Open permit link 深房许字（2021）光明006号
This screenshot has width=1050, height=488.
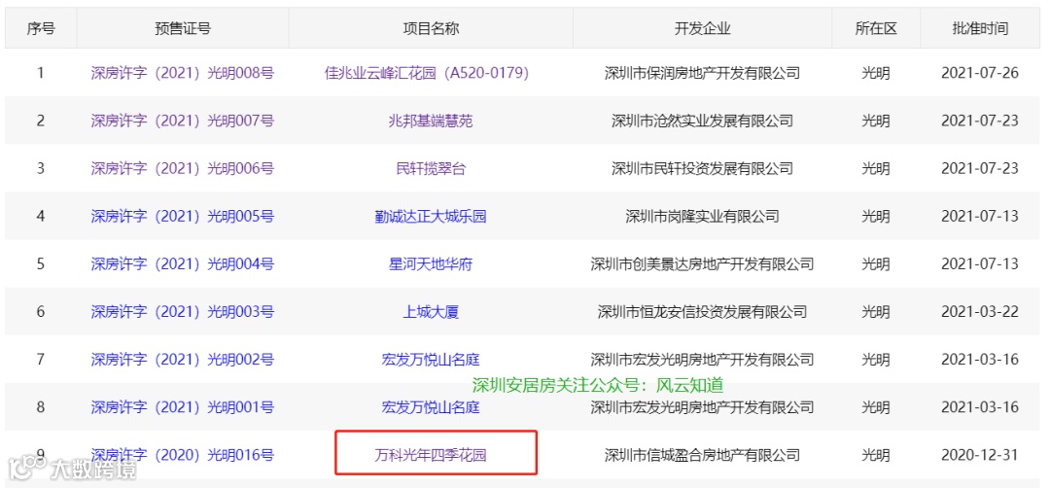click(182, 169)
